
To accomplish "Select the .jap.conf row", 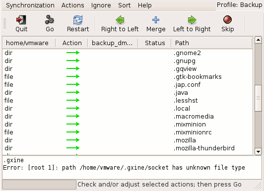I will click(x=128, y=84).
